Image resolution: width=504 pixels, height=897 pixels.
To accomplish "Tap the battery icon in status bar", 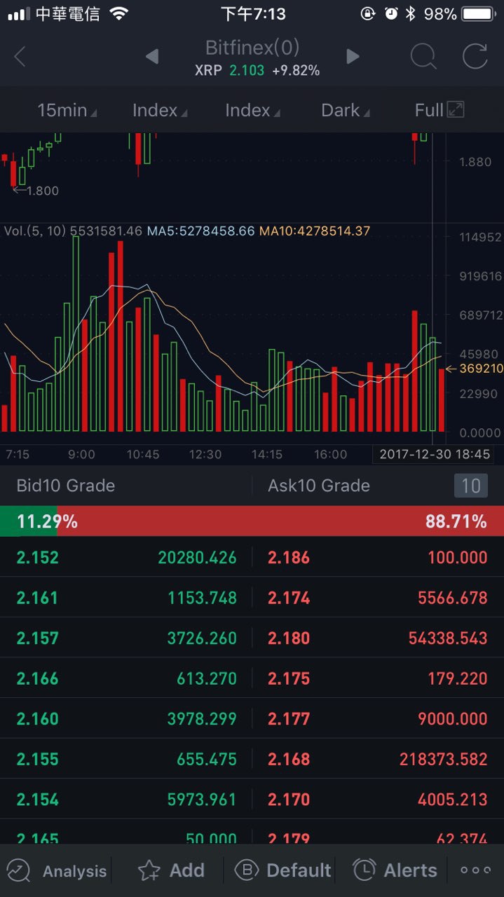I will coord(479,13).
